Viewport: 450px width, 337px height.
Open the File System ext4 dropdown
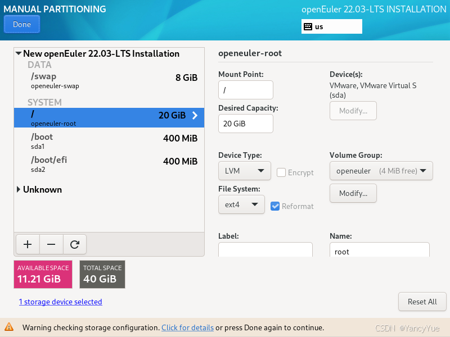(241, 205)
